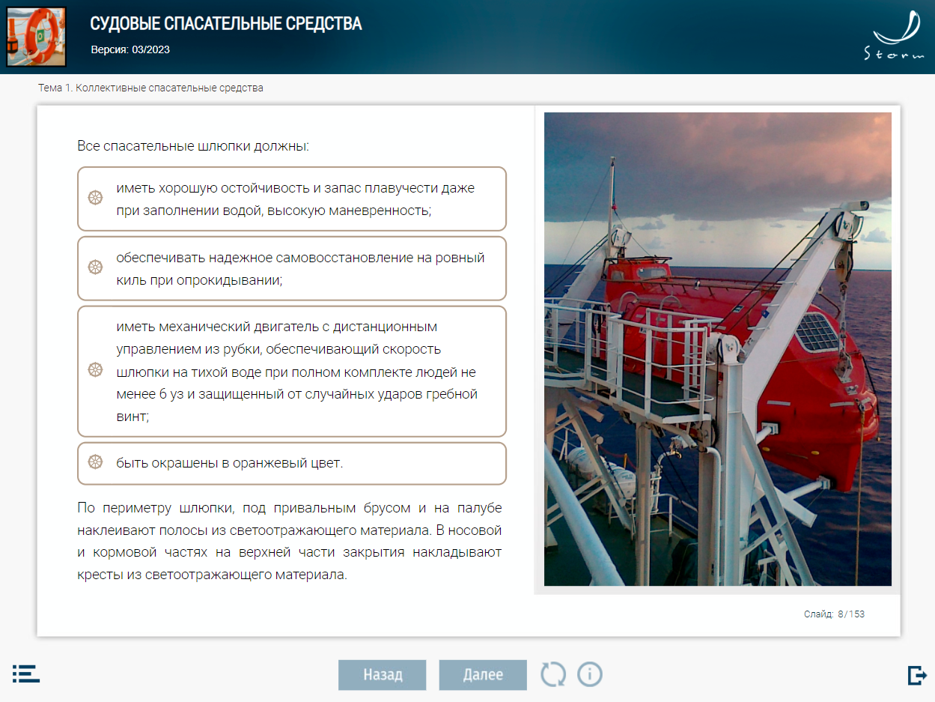Click the version text 'Версия: 03/2023'
Viewport: 935px width, 702px height.
click(130, 50)
